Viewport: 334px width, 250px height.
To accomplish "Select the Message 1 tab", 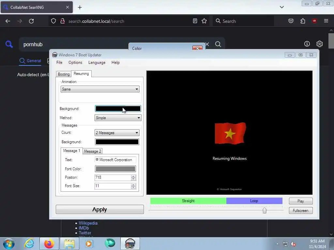I will coord(71,151).
